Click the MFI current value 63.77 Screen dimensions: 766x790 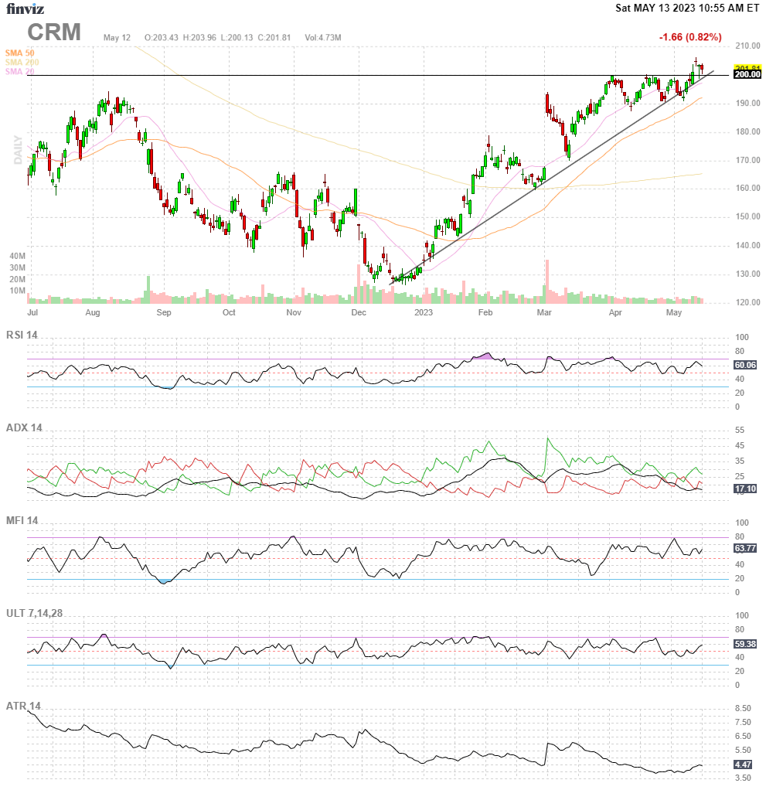[x=745, y=548]
